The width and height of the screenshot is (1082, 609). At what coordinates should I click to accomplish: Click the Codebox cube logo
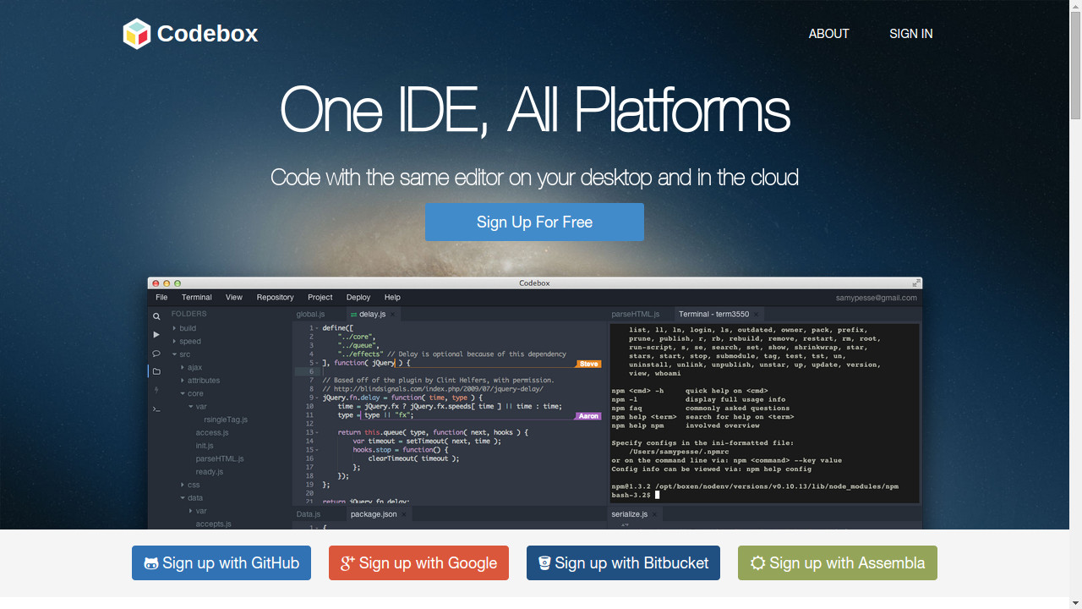tap(136, 34)
